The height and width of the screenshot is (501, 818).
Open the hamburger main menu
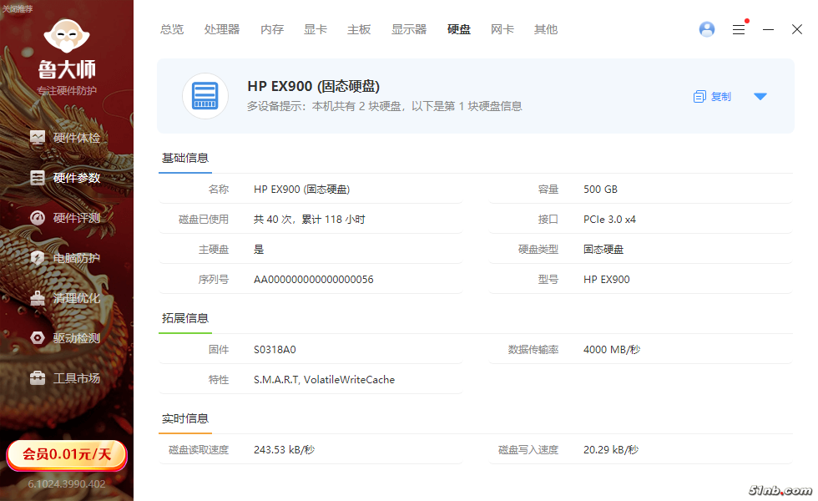pos(739,29)
